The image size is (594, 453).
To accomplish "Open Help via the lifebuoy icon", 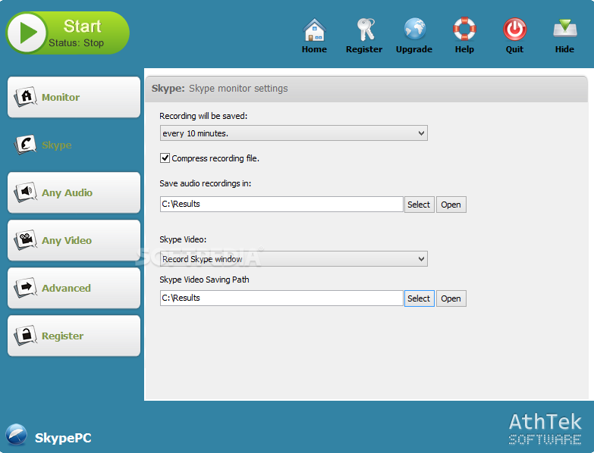I will [464, 29].
